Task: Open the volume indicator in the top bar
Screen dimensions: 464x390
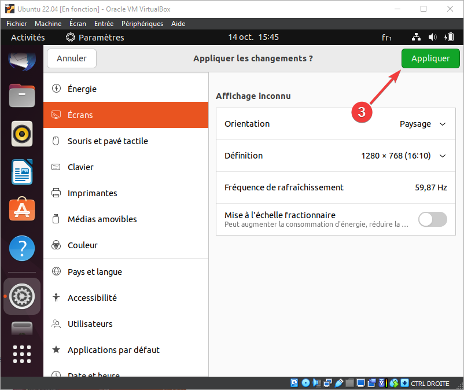Action: (432, 37)
